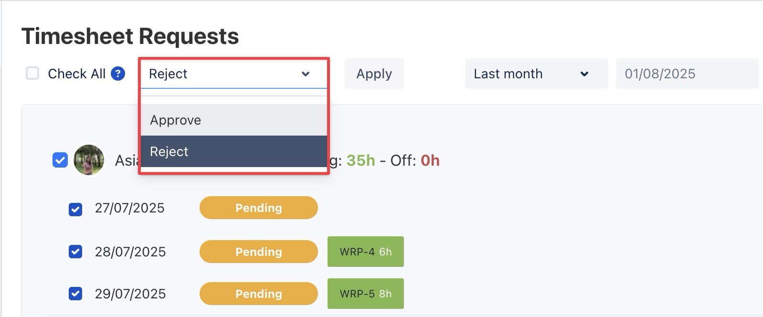Select Approve from the dropdown list
This screenshot has width=763, height=317.
(x=233, y=120)
